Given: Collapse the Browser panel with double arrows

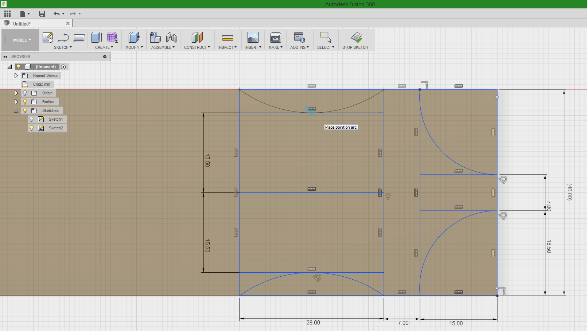Looking at the screenshot, I should pos(5,57).
